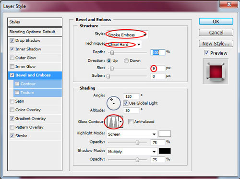Enable the Satin checkbox

[12, 101]
